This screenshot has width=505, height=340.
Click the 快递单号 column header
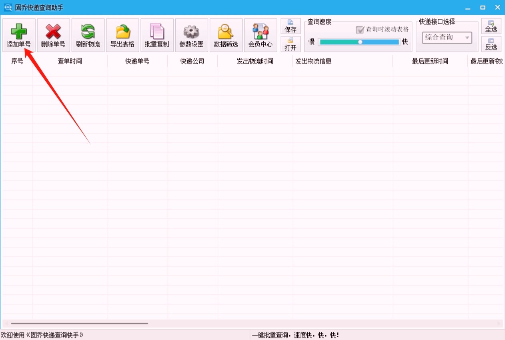pos(136,61)
